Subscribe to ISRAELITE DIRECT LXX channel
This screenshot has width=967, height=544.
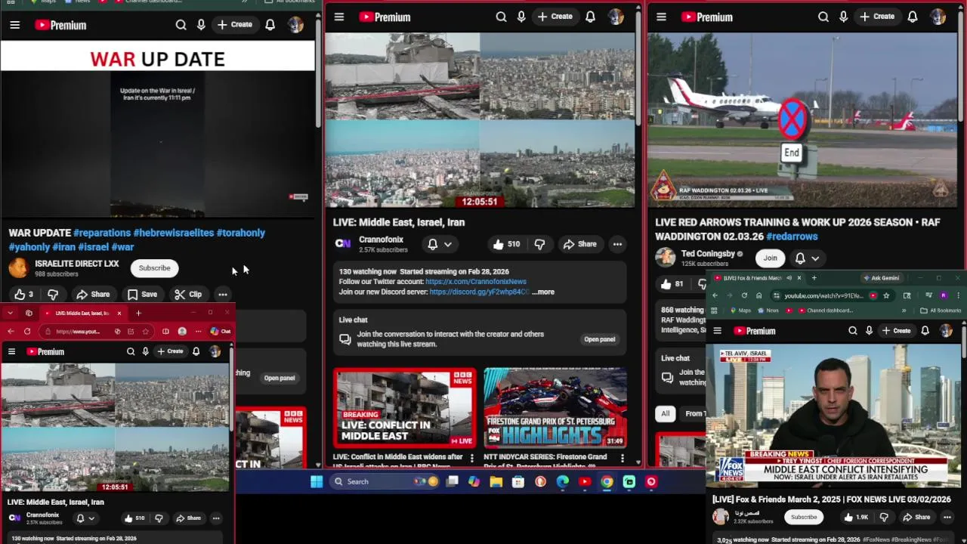[154, 267]
